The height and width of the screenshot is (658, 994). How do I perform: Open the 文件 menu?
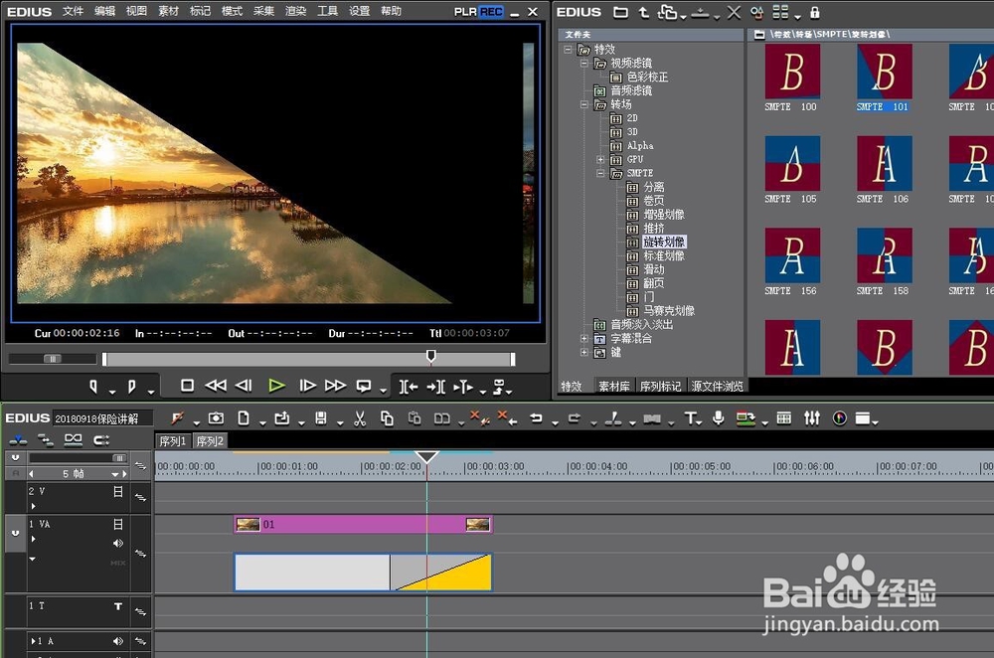pyautogui.click(x=73, y=11)
